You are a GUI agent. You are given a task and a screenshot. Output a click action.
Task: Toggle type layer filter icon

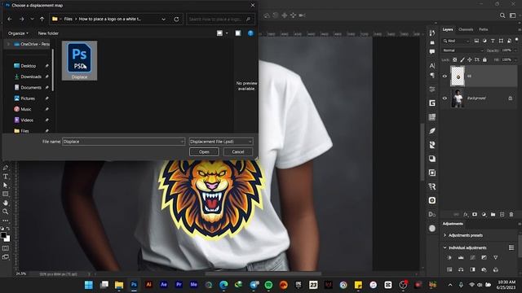493,41
